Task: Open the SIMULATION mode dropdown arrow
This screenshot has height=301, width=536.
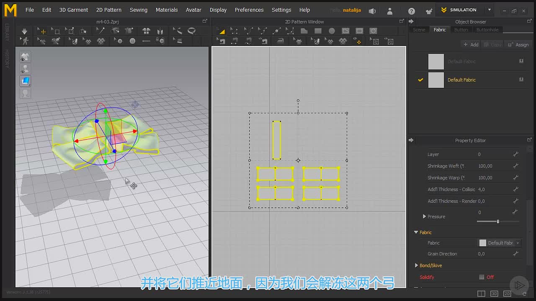Action: 489,10
